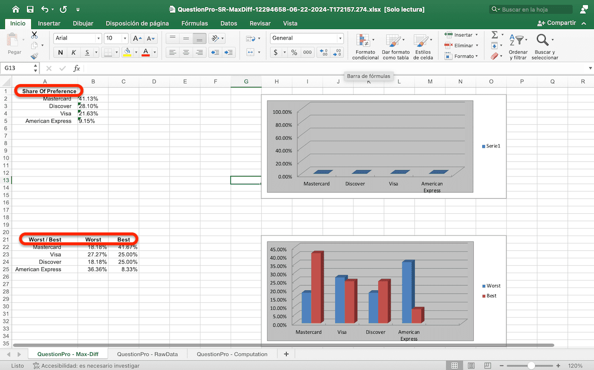Click the AutoSum sigma icon
Screen dimensions: 594x370
pyautogui.click(x=495, y=35)
